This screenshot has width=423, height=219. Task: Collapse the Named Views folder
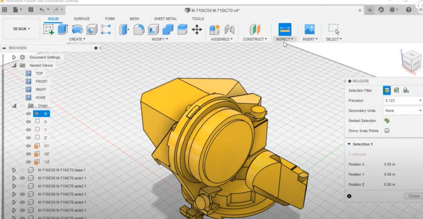coord(14,65)
